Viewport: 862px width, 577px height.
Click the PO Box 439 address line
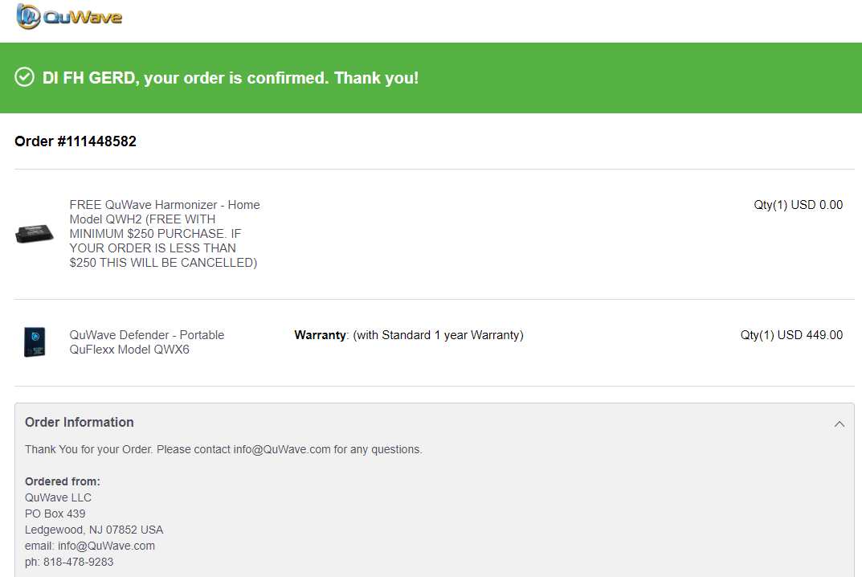click(55, 514)
